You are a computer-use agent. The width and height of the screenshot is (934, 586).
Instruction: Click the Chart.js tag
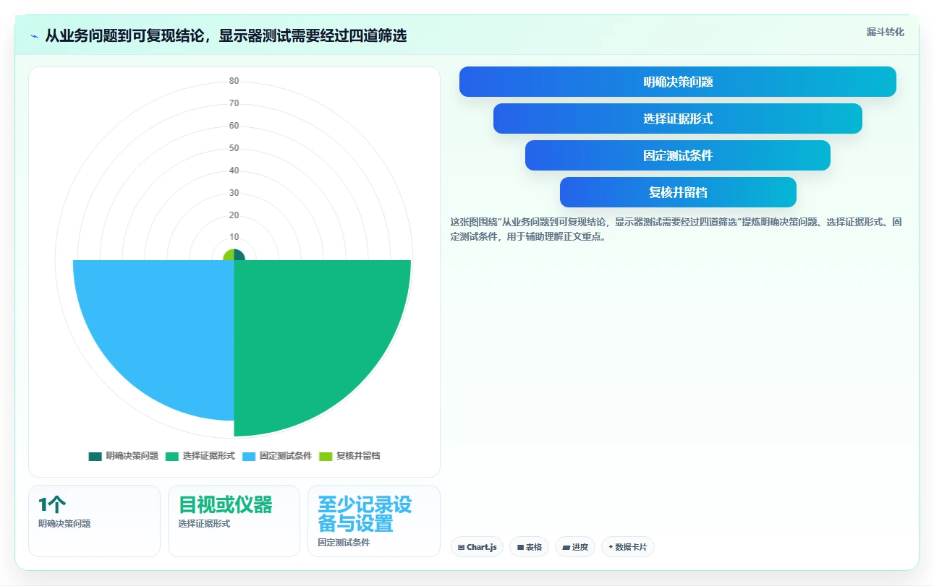(477, 547)
